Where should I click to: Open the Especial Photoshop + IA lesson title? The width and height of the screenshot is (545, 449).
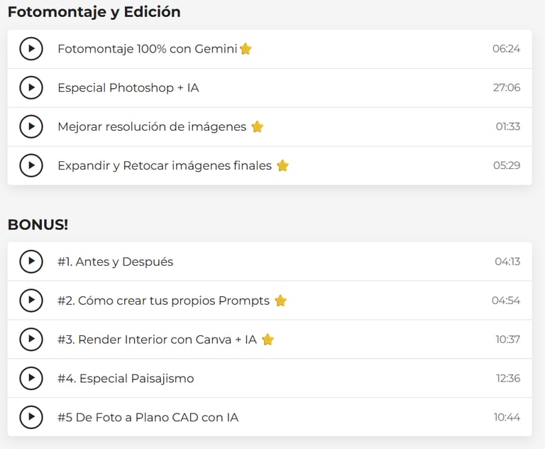(x=128, y=88)
